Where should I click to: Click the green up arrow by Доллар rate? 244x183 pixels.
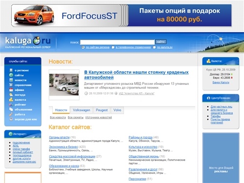(x=232, y=74)
